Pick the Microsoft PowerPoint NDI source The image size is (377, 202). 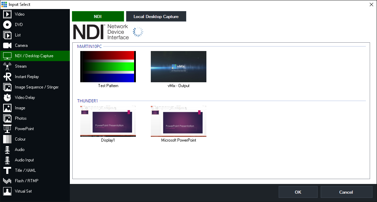[178, 121]
